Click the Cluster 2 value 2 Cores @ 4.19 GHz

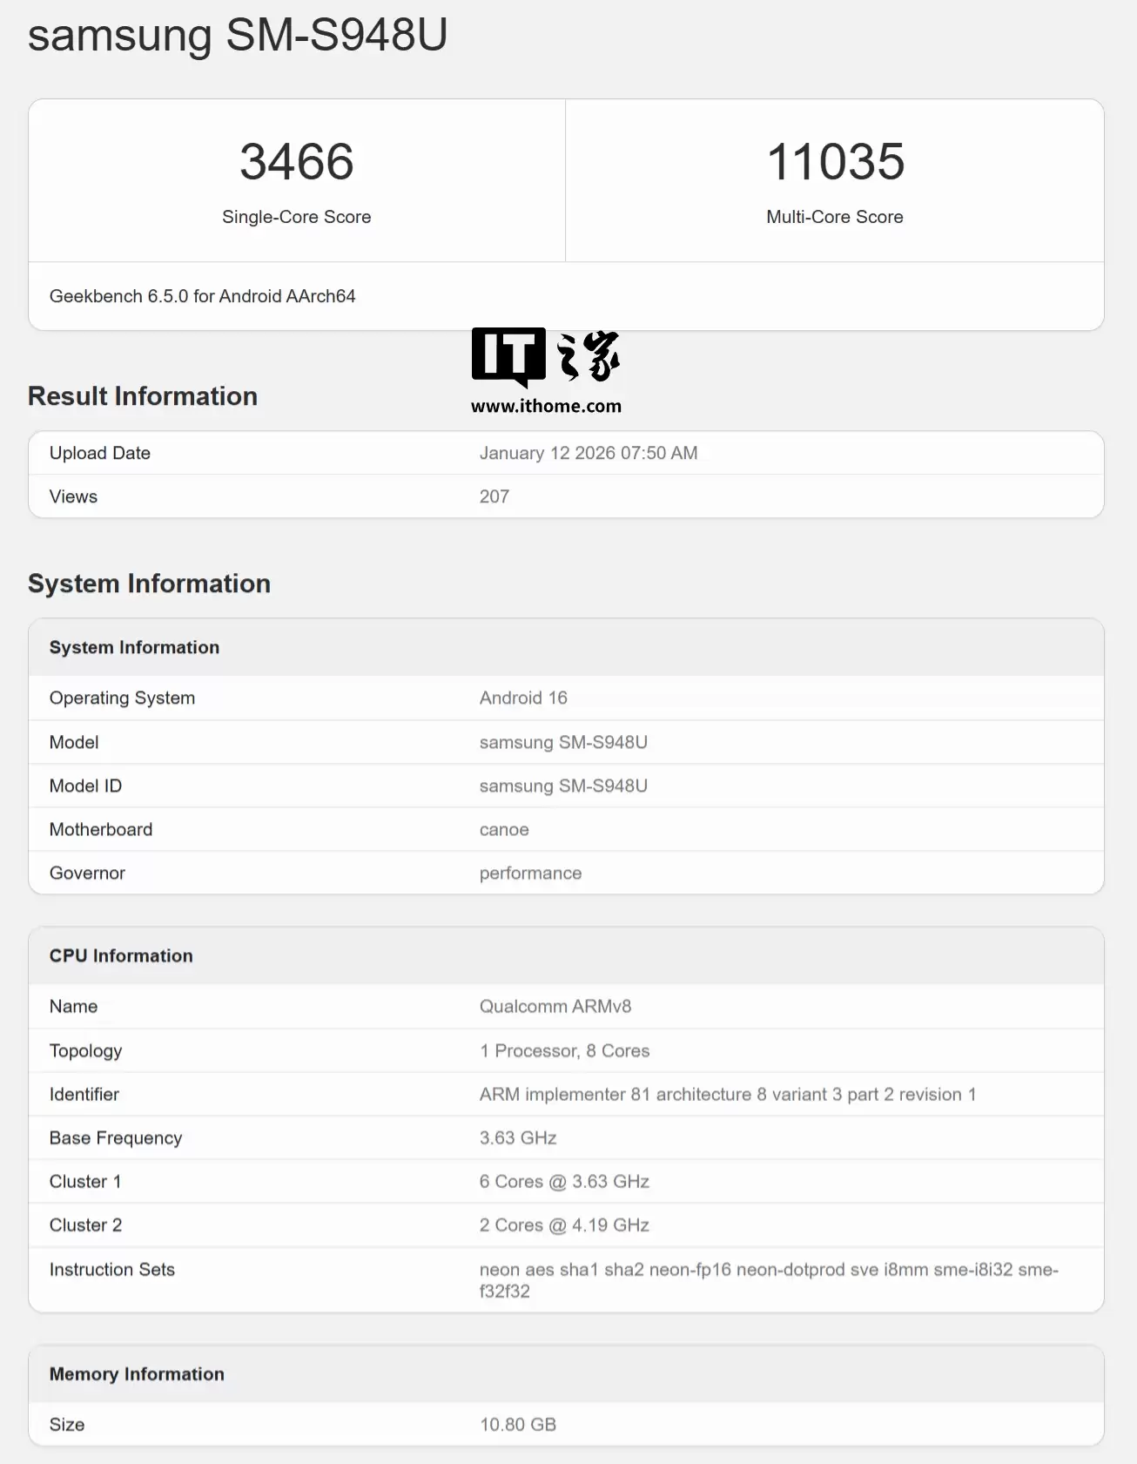click(x=564, y=1224)
